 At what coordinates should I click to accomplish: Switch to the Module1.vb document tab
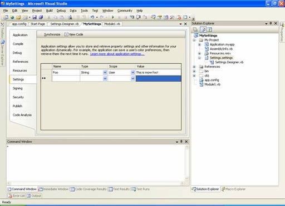point(112,24)
